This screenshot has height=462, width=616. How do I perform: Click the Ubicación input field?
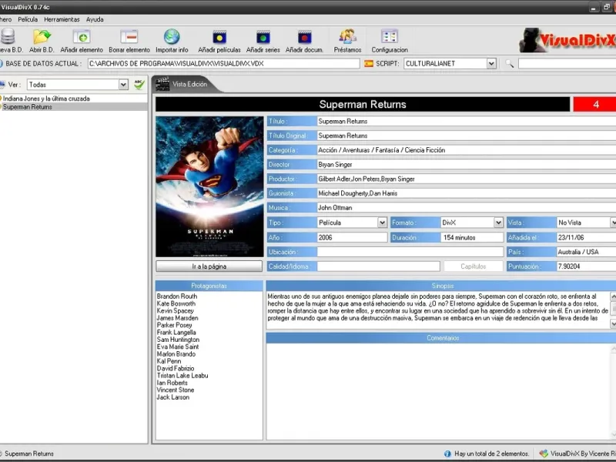[410, 252]
